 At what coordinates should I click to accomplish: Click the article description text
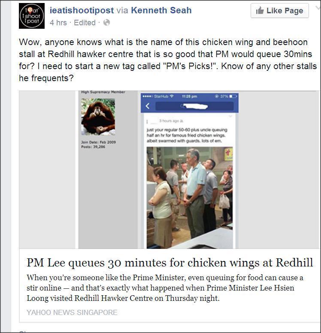pyautogui.click(x=165, y=288)
